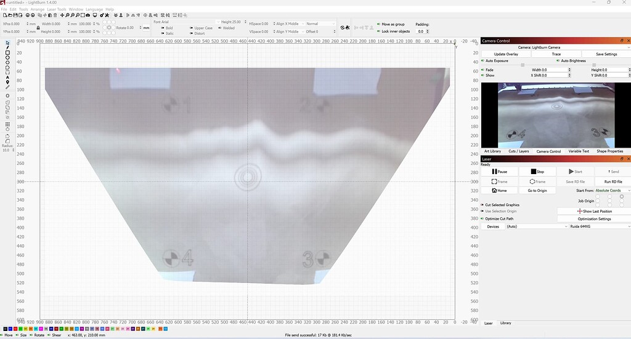The width and height of the screenshot is (631, 339).
Task: Open the Normal text mode dropdown
Action: tap(320, 24)
